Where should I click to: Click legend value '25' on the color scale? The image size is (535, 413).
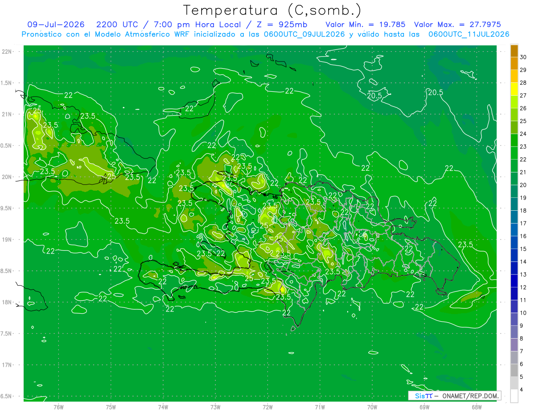523,121
